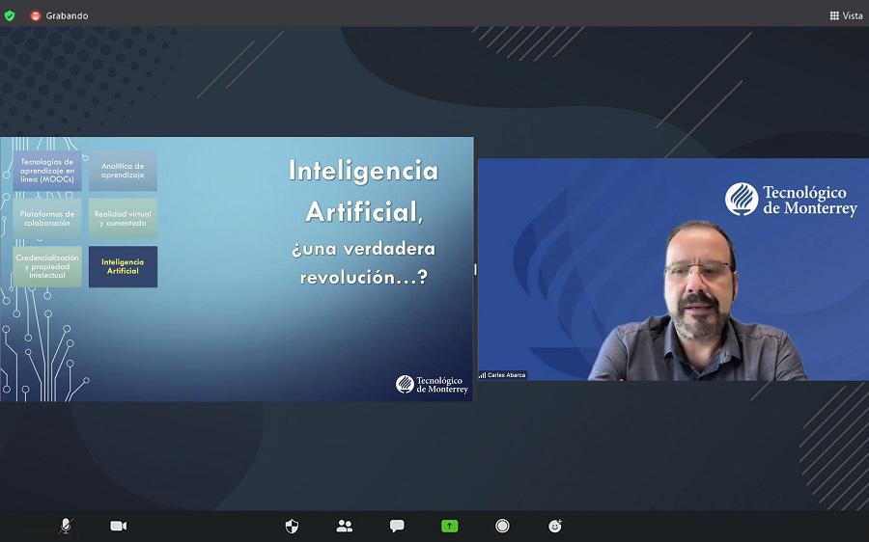
Task: Click the Realidad virtual y aumentada tile
Action: click(x=123, y=219)
